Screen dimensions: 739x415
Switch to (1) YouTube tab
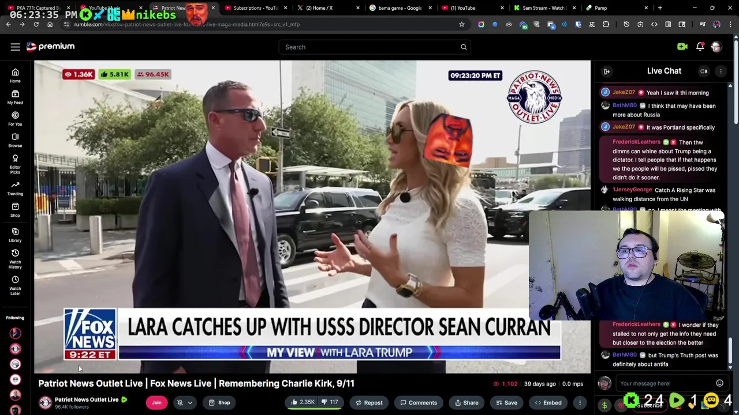472,8
